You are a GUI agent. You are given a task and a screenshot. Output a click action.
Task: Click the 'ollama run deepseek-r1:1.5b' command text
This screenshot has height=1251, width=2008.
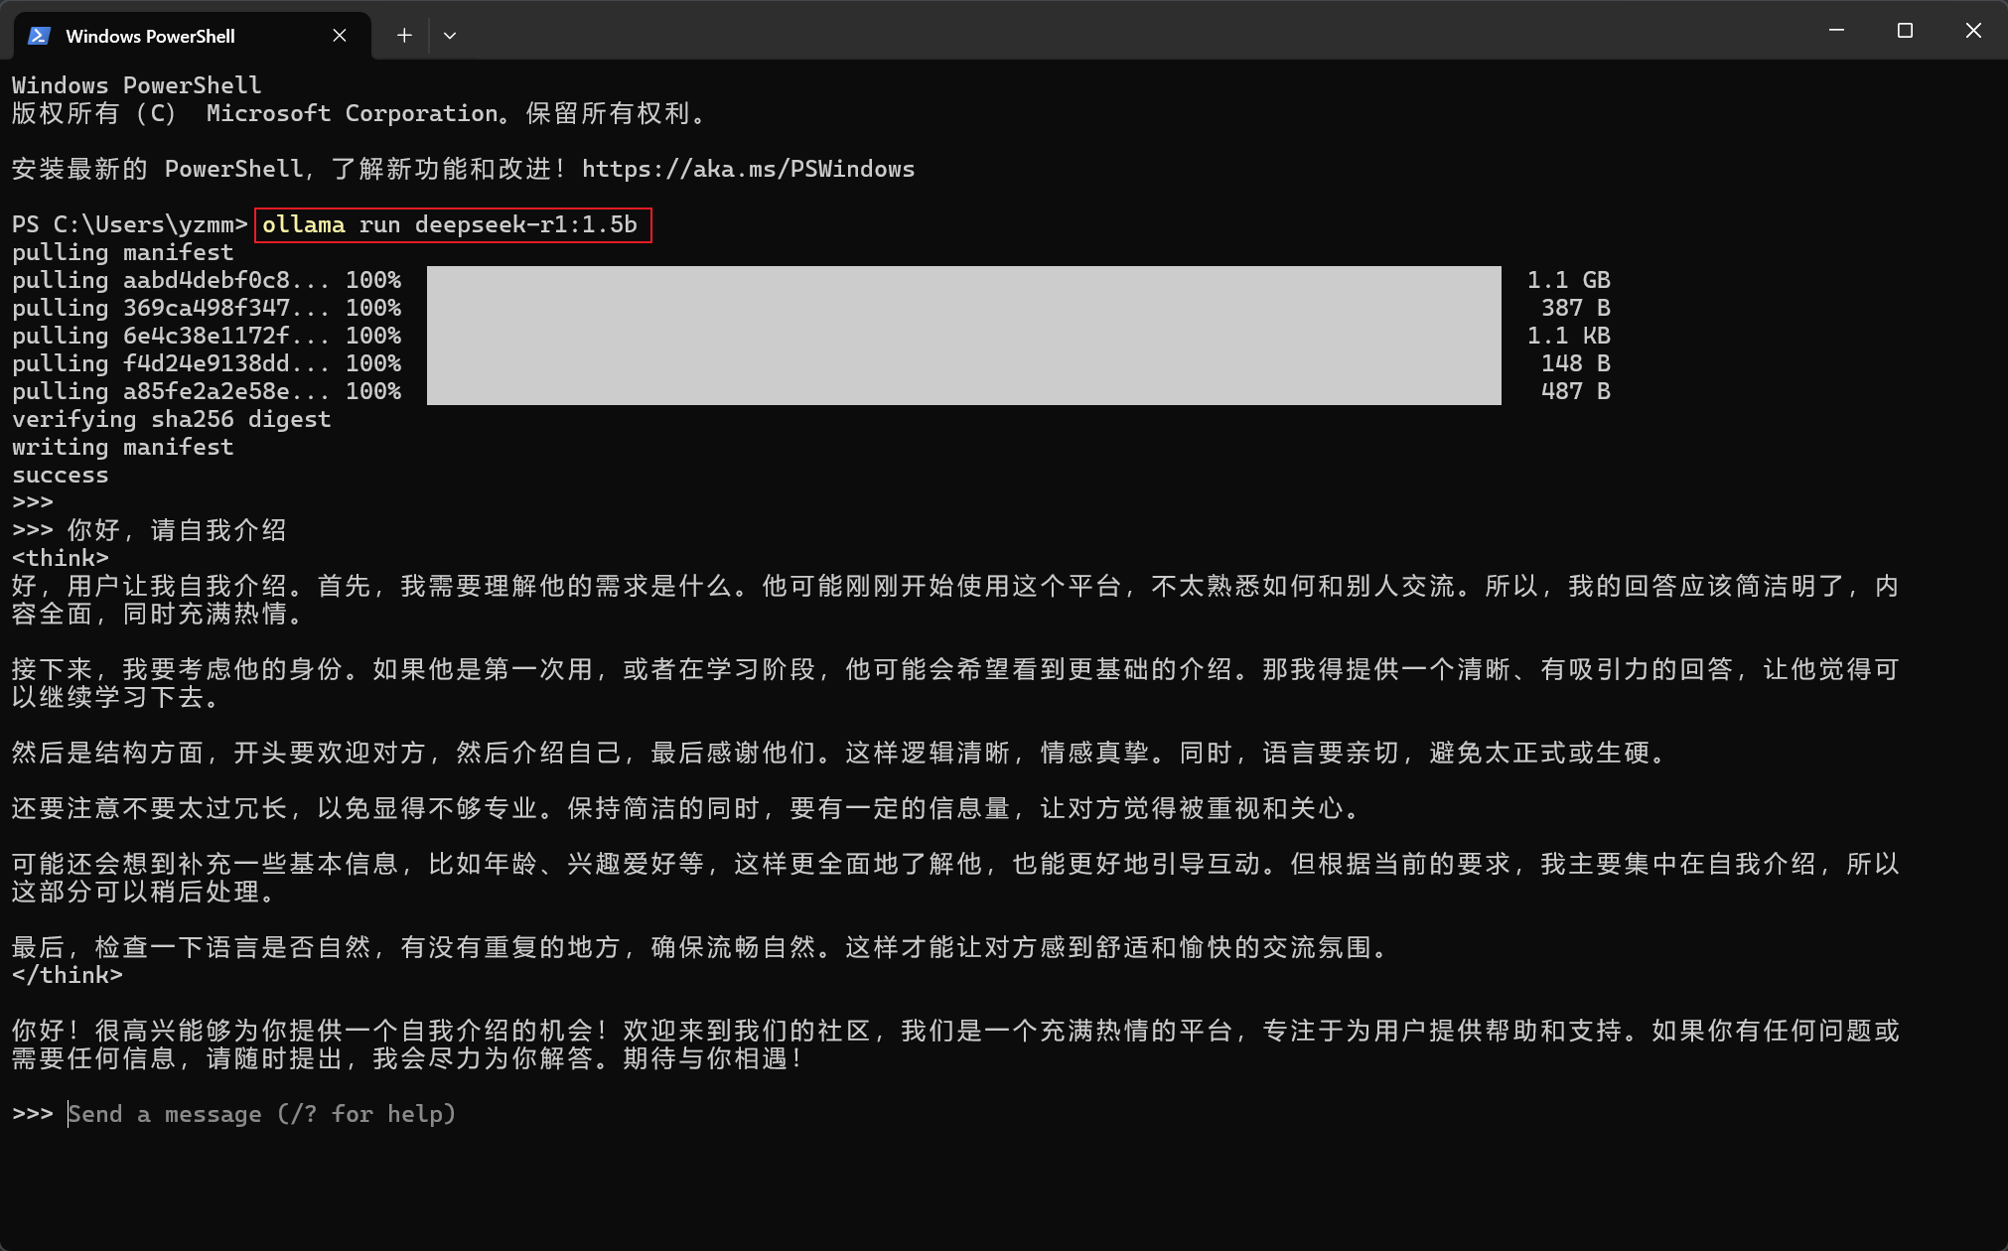click(x=450, y=224)
